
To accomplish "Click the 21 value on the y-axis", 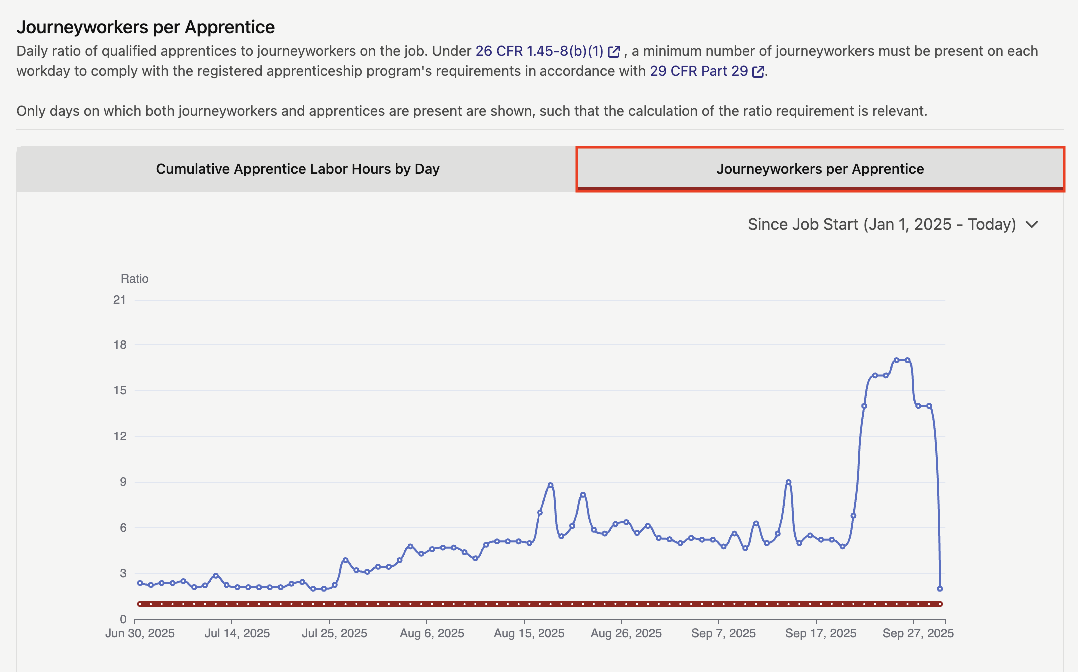I will (119, 300).
